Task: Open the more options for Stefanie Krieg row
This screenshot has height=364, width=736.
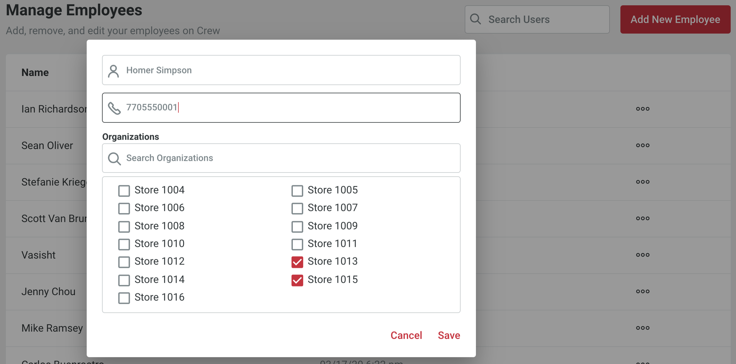Action: [x=643, y=182]
